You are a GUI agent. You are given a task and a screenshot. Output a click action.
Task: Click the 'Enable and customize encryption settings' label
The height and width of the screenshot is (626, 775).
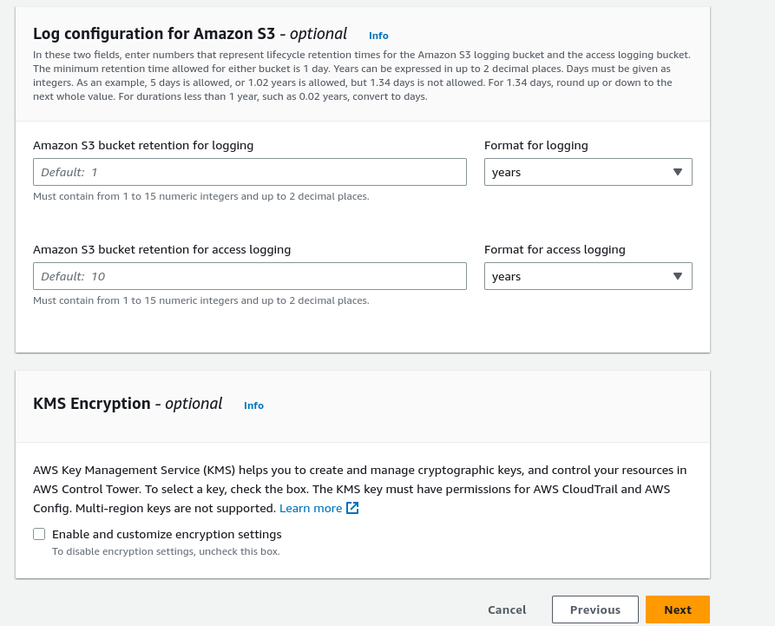tap(167, 534)
